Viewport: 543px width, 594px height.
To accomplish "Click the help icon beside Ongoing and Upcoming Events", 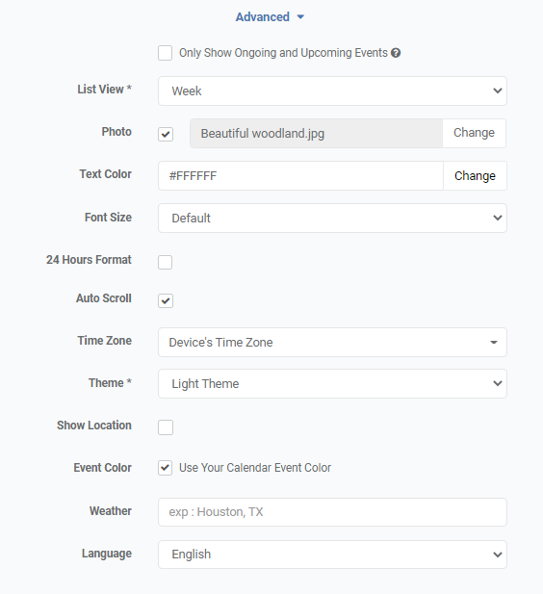I will (396, 53).
